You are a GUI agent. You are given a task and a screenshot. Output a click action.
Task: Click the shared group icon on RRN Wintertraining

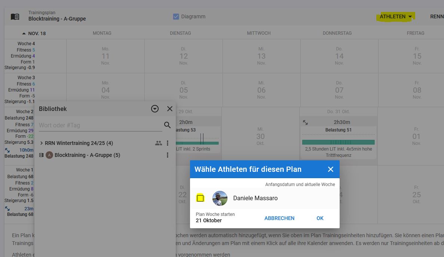pos(159,143)
